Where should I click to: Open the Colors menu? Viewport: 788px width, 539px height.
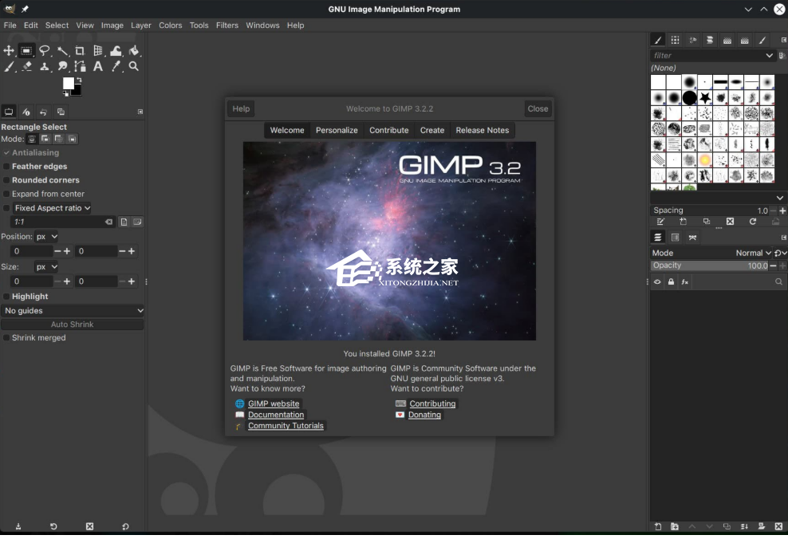[171, 26]
